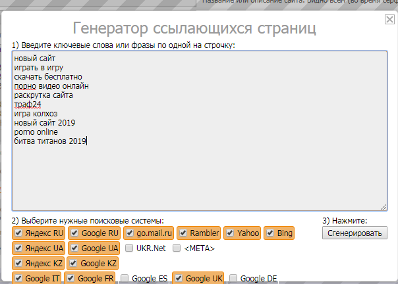Click inside the keywords text area
The height and width of the screenshot is (284, 398).
pyautogui.click(x=198, y=164)
